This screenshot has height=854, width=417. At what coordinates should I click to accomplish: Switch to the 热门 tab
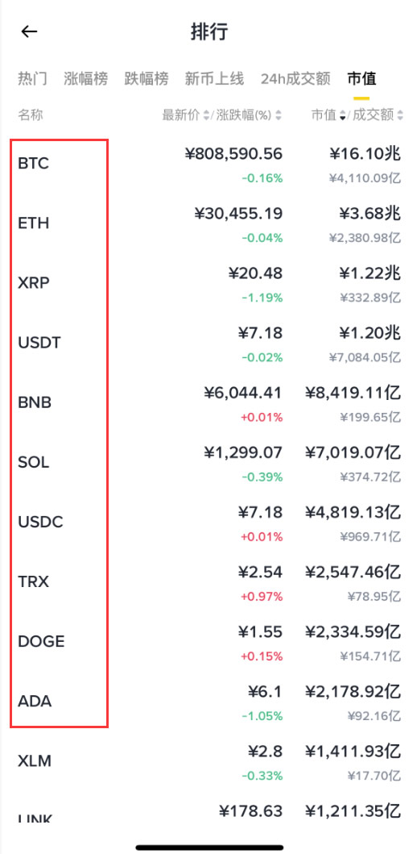[33, 78]
